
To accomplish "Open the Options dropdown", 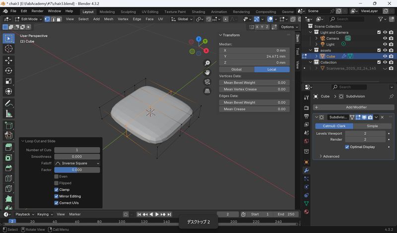I will coord(289,27).
